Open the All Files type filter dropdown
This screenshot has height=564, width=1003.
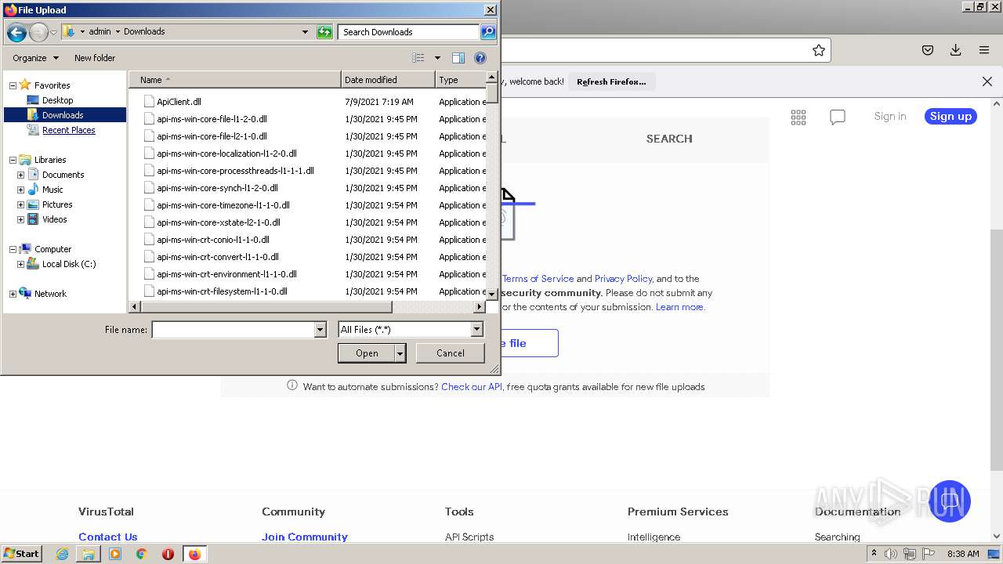[x=476, y=330]
